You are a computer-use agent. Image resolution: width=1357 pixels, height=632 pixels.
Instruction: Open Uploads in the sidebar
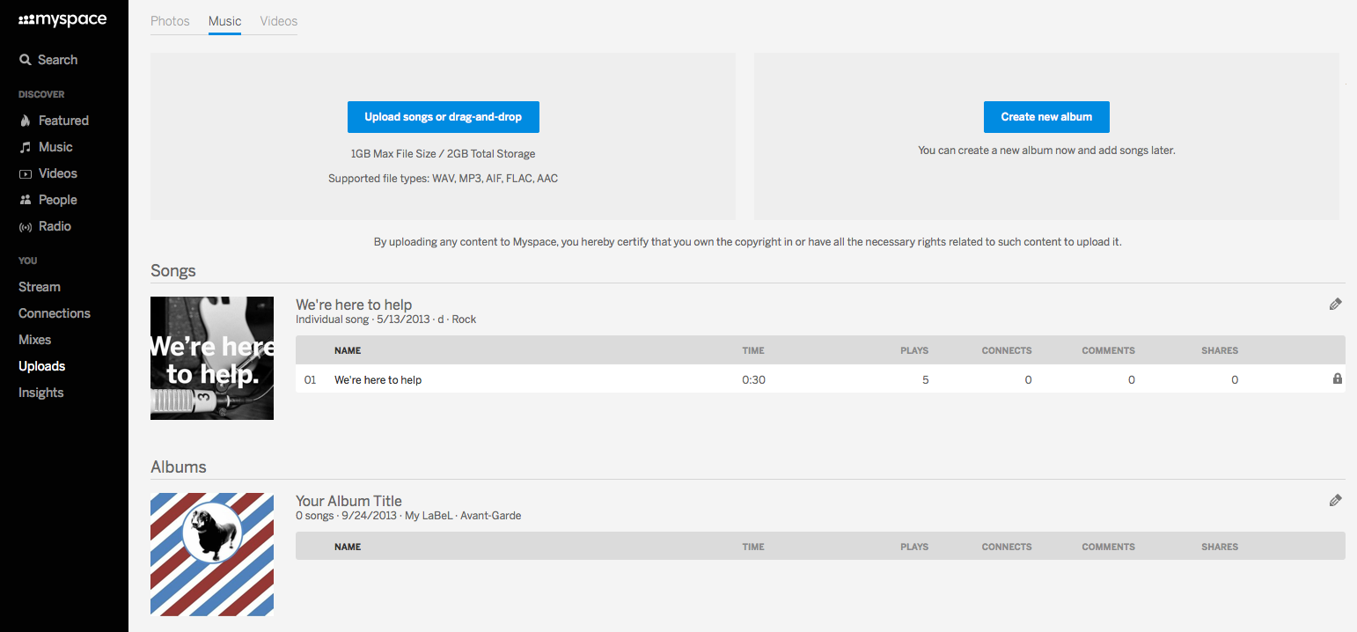click(x=42, y=366)
